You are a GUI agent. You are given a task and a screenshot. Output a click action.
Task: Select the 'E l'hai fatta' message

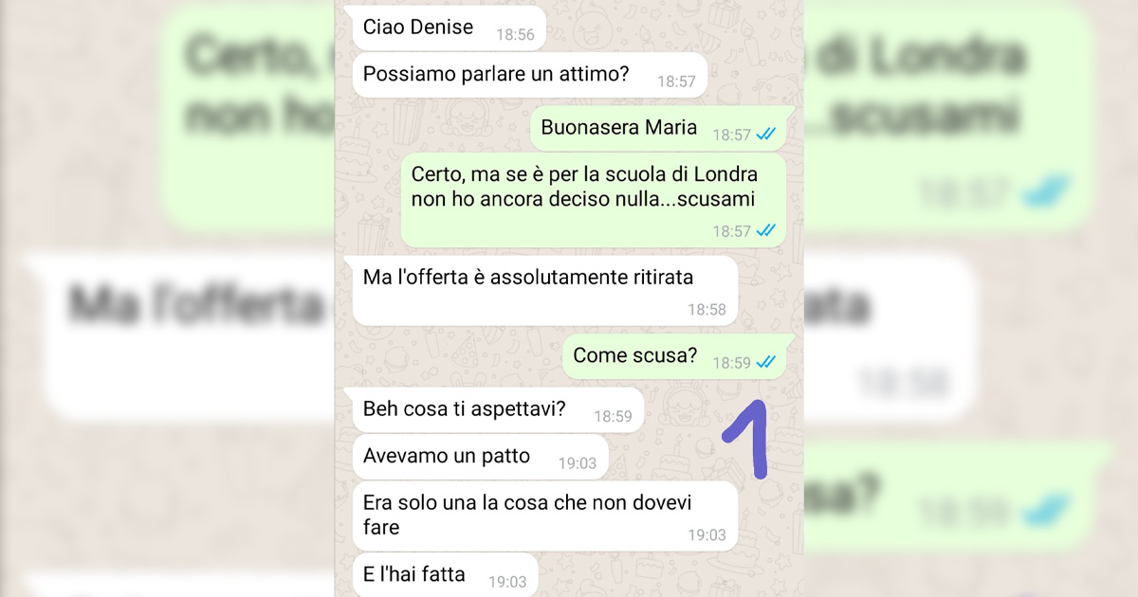point(446,574)
